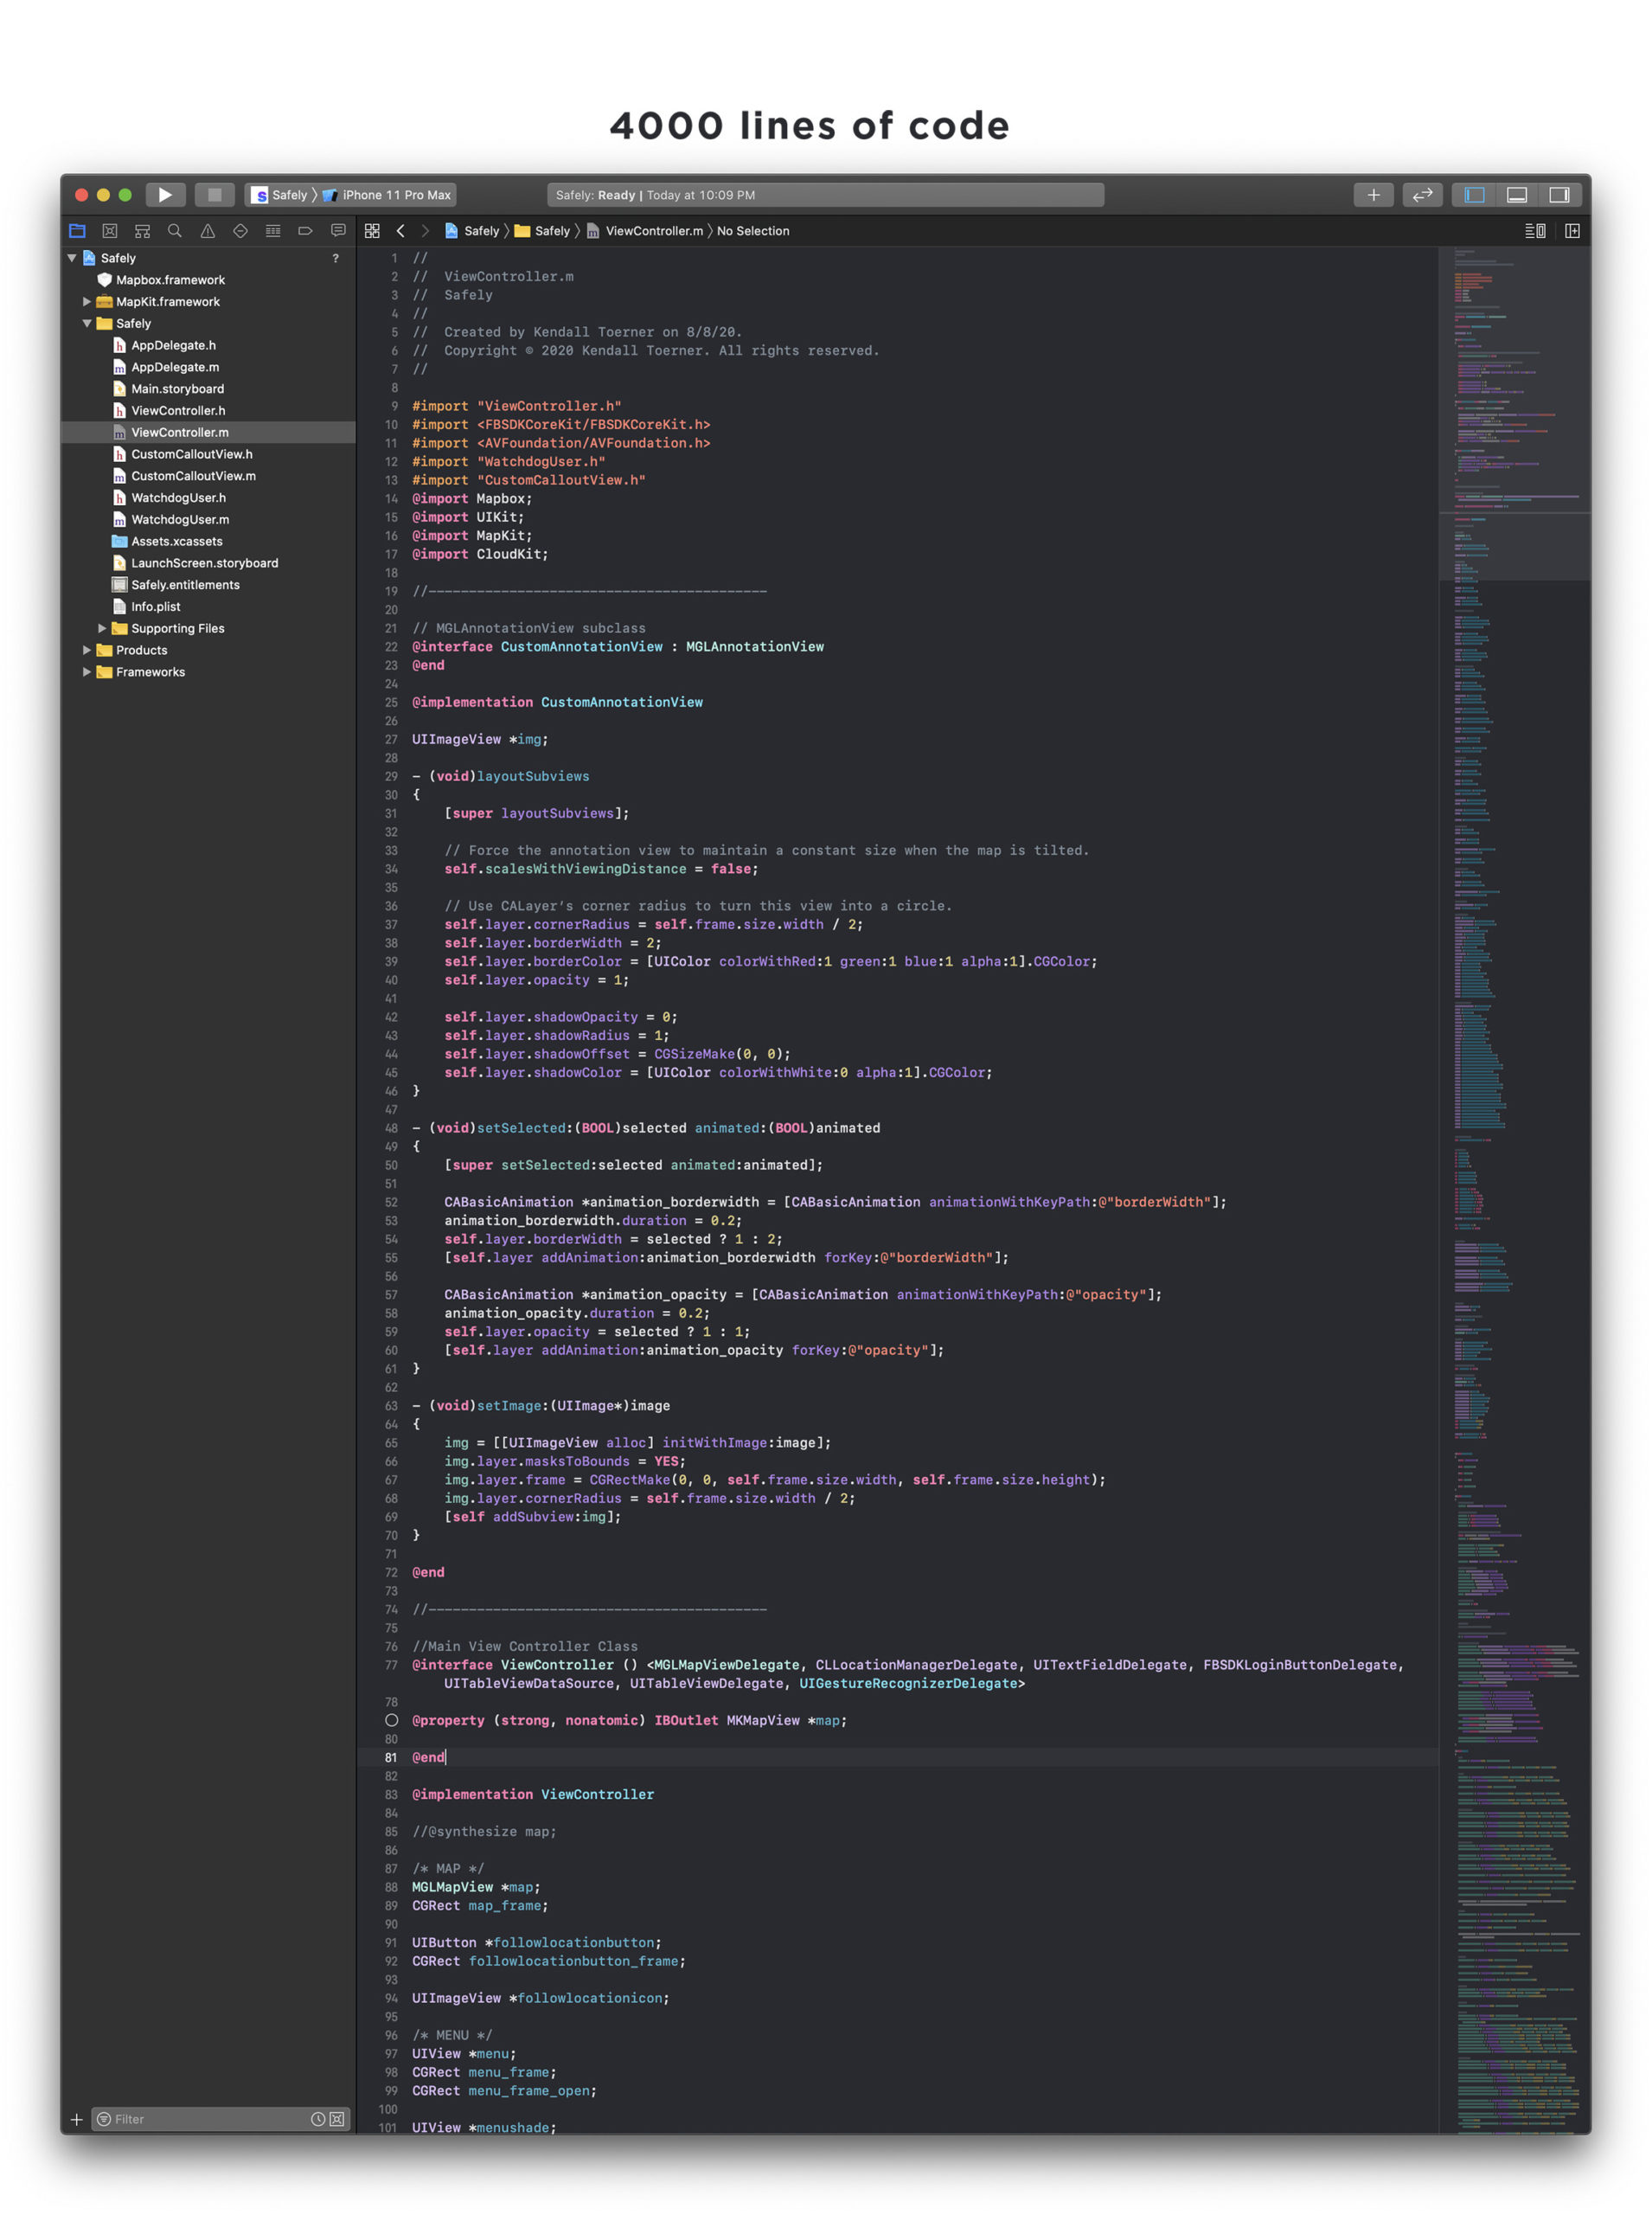Open CustomCalloutView.m file

(193, 476)
